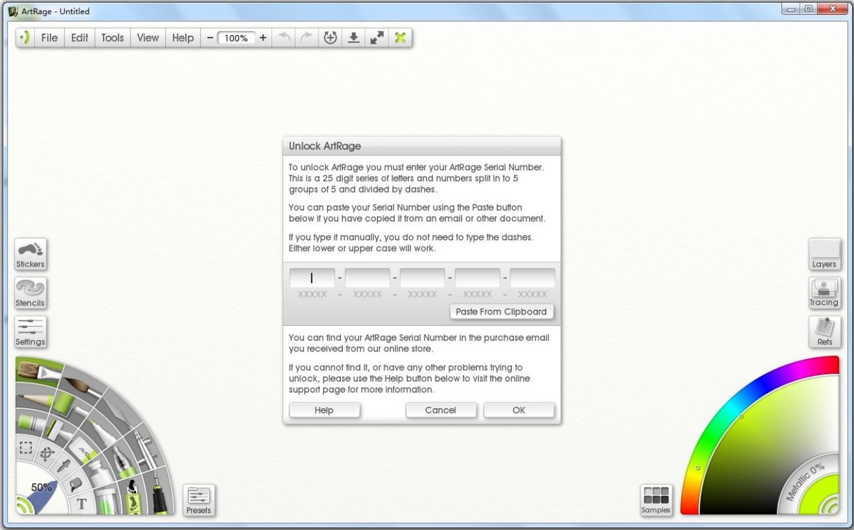Open the Help menu
The image size is (854, 530).
(x=183, y=38)
